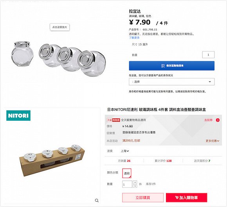
Task: Click the 点击这里放大 tooltip on the jar image
Action: (x=59, y=27)
